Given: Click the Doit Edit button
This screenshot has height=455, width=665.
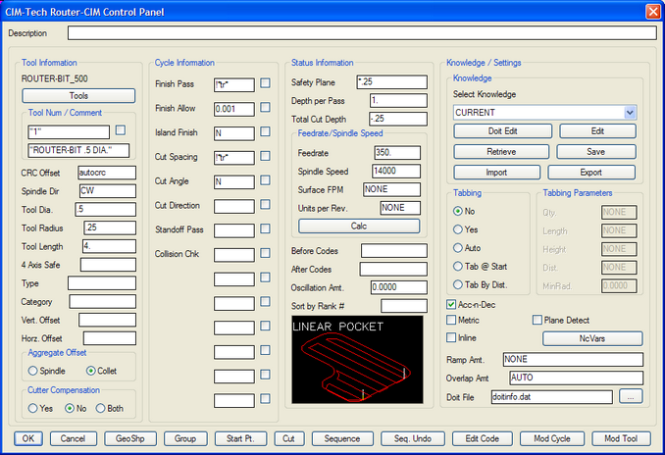Looking at the screenshot, I should tap(502, 131).
